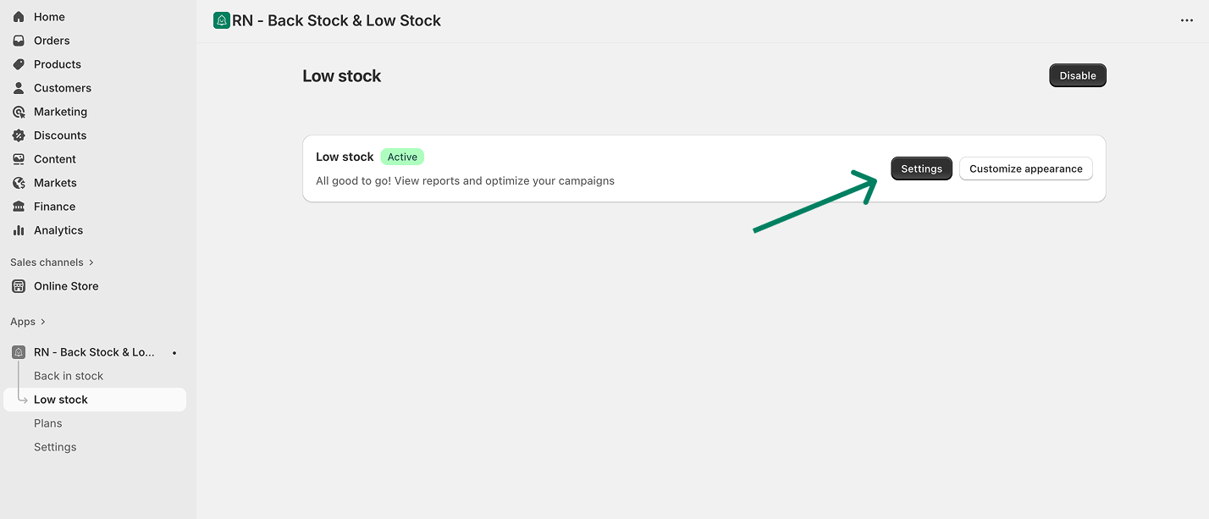Click the green bell app logo in header
1209x519 pixels.
tap(222, 20)
